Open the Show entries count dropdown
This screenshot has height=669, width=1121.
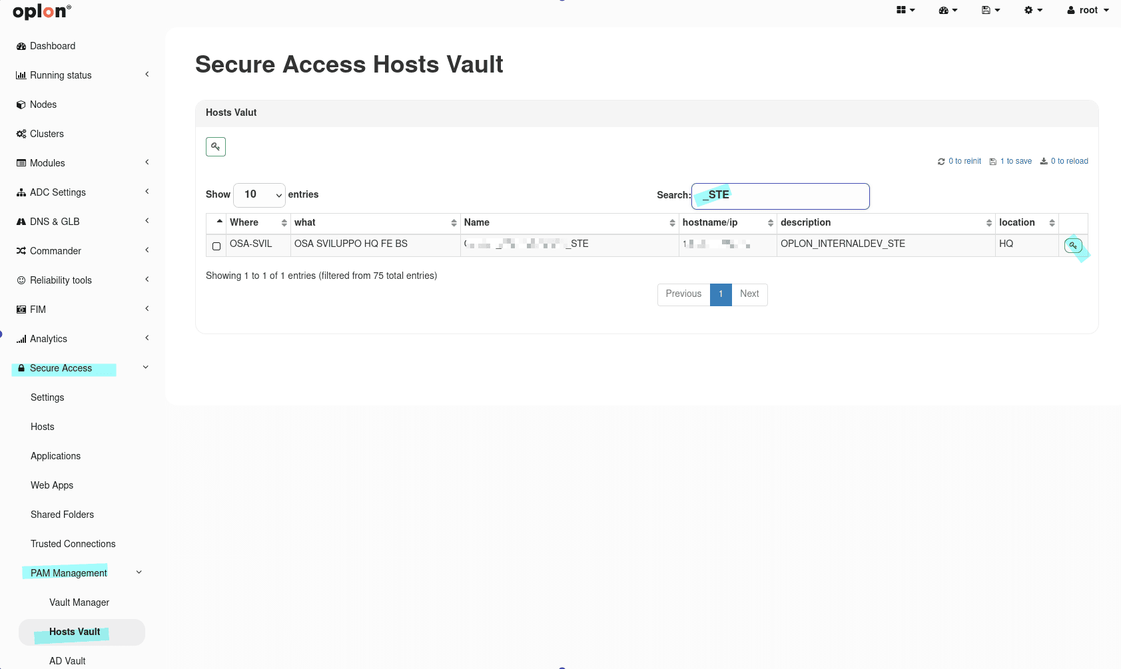(x=259, y=195)
